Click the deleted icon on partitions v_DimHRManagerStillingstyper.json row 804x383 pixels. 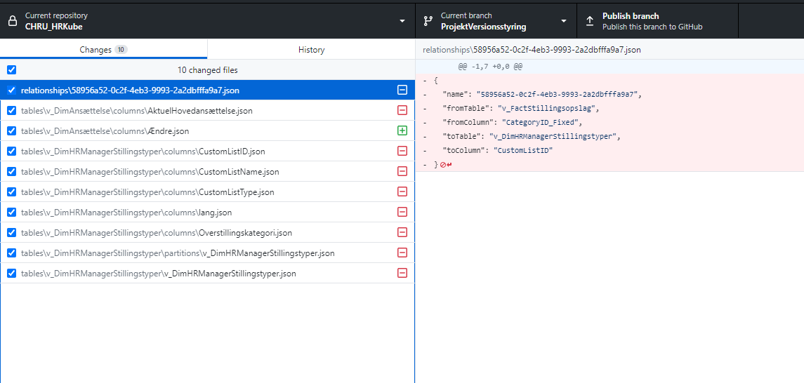coord(402,253)
